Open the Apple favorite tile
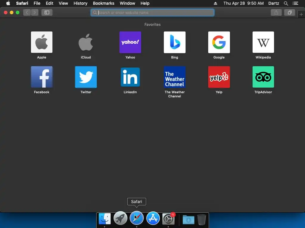 [x=42, y=42]
